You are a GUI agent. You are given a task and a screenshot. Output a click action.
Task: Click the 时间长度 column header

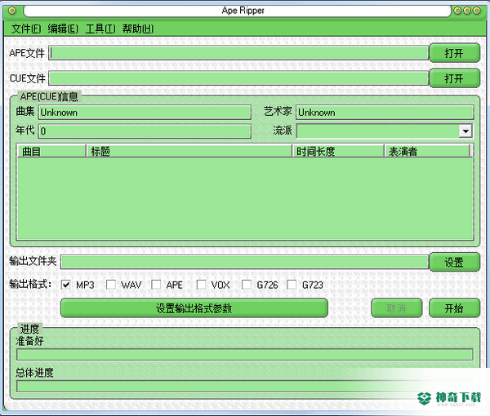point(338,152)
